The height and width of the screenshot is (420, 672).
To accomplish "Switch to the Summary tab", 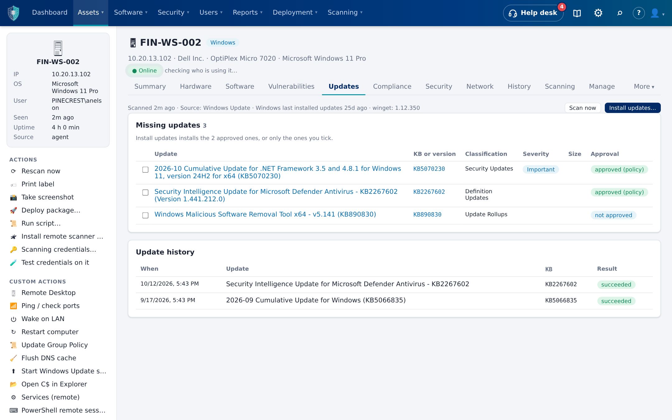I will (x=150, y=86).
